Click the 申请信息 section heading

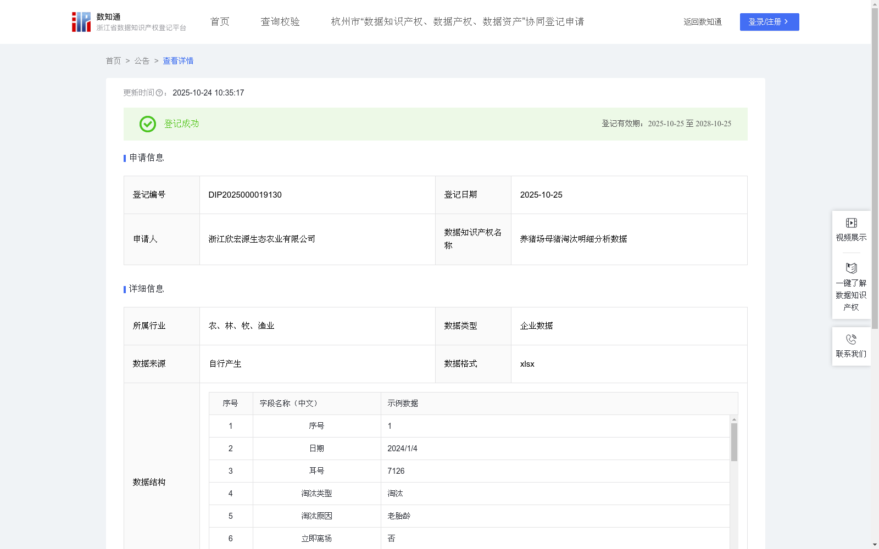[x=147, y=158]
